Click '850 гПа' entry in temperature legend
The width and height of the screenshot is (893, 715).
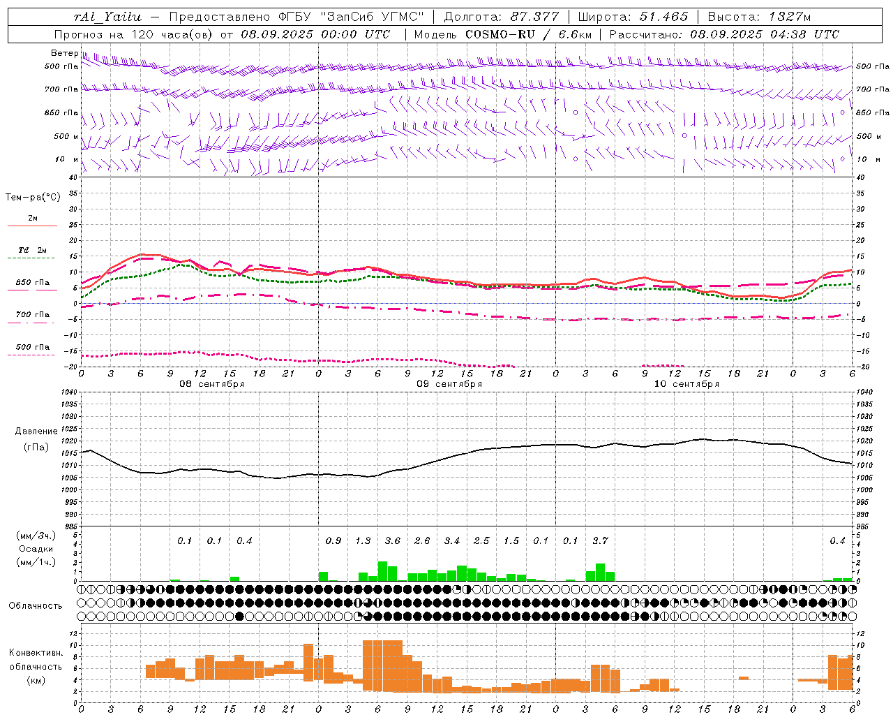(x=33, y=283)
